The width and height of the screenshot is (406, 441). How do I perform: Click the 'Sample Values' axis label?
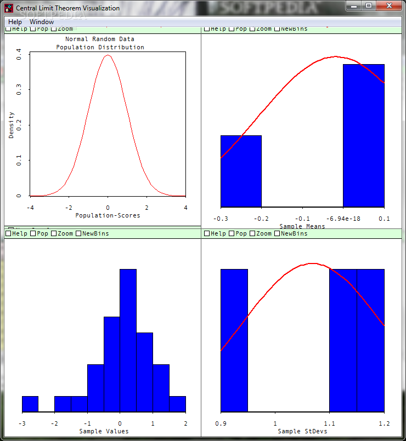point(104,431)
